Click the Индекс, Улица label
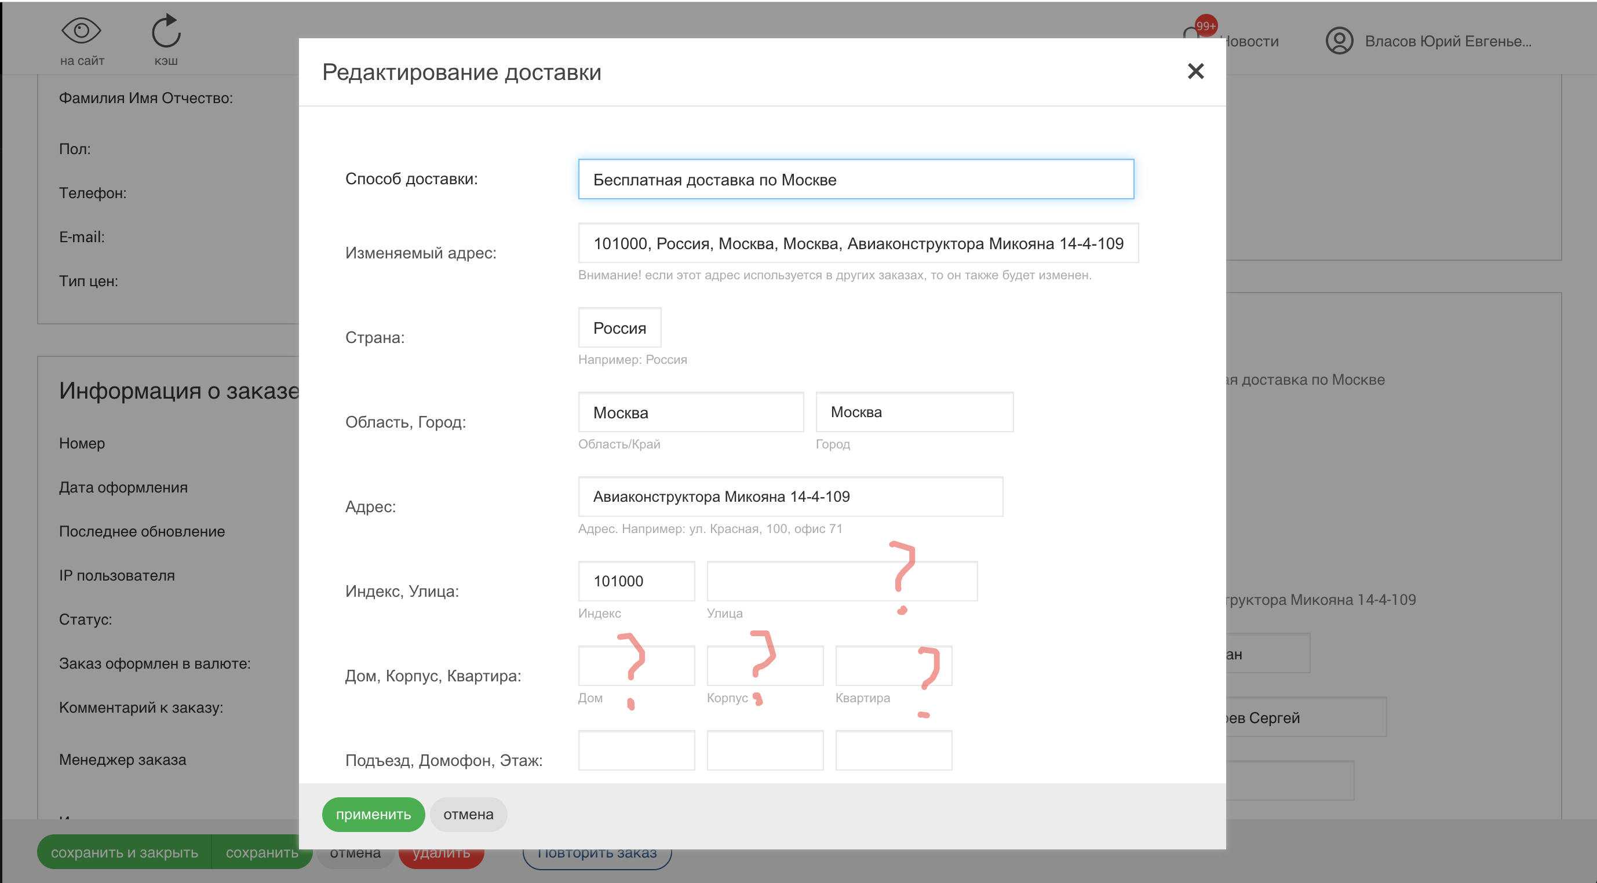 coord(402,591)
